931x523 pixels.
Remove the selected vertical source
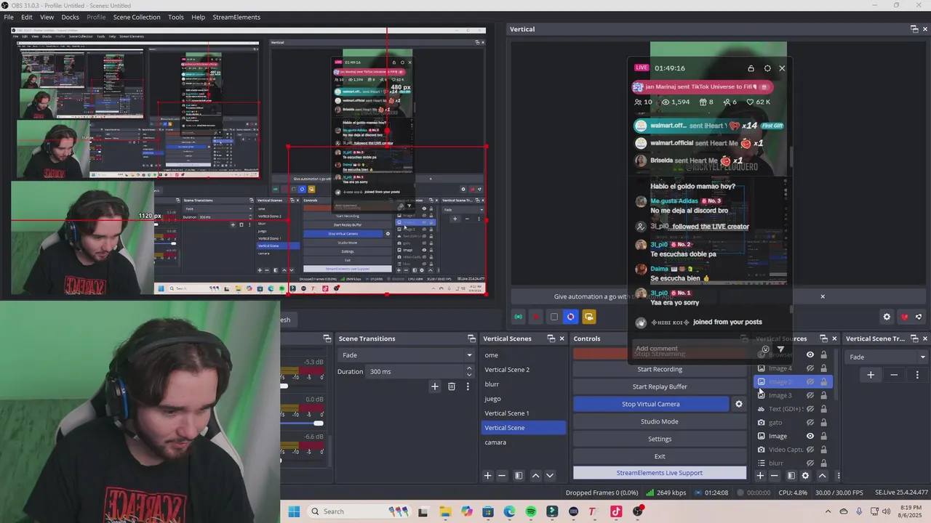[x=774, y=476]
